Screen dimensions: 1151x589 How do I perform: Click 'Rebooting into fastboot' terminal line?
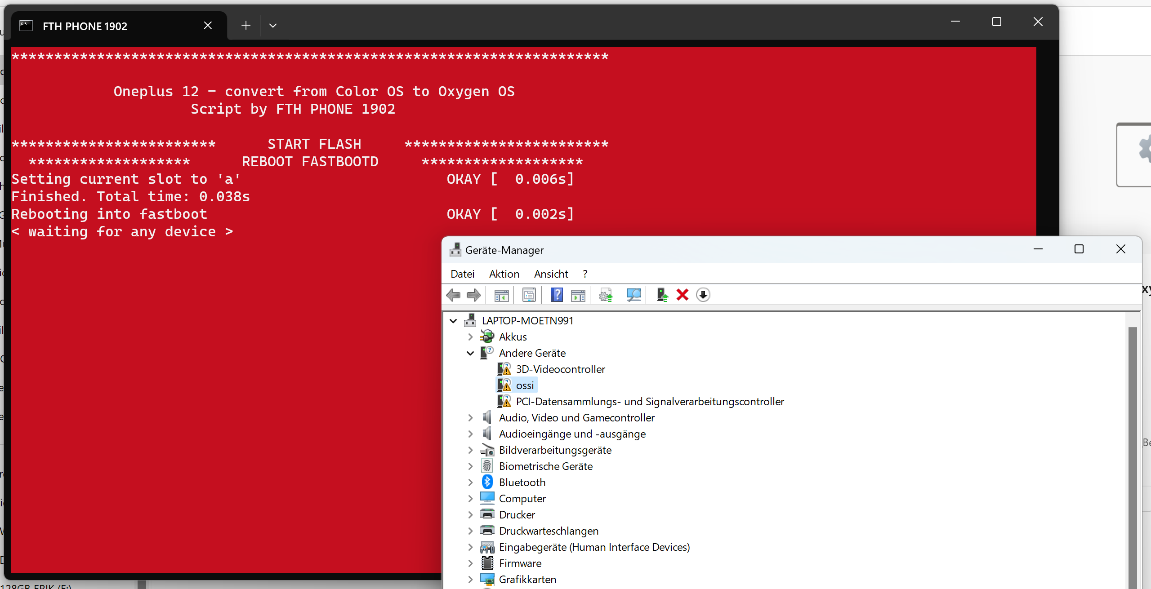(109, 214)
